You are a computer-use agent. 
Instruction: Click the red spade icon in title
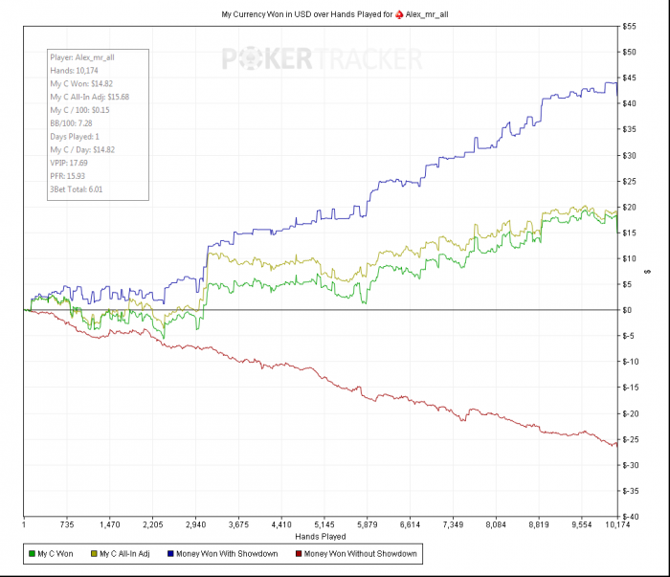399,14
